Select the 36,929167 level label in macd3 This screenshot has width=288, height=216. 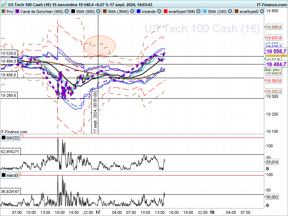pyautogui.click(x=10, y=192)
